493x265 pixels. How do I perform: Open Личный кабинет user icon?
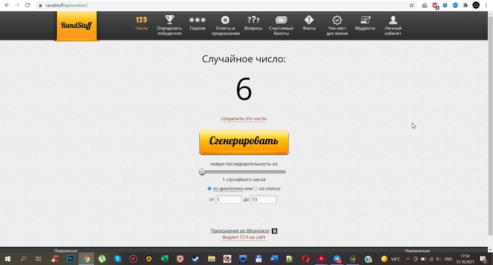click(393, 20)
